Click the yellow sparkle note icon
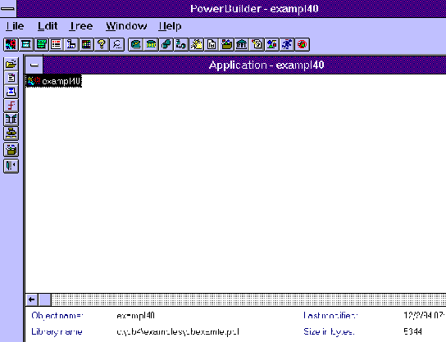Viewport: 446px width, 342px height. click(x=196, y=44)
